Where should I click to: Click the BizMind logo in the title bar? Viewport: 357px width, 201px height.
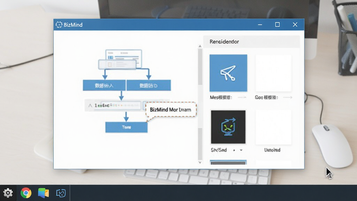click(x=59, y=25)
